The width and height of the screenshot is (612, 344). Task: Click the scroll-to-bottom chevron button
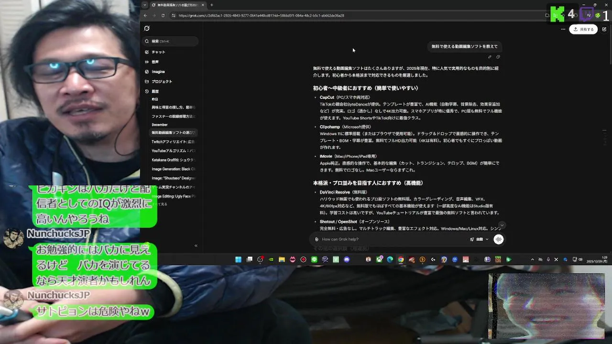coord(502,225)
